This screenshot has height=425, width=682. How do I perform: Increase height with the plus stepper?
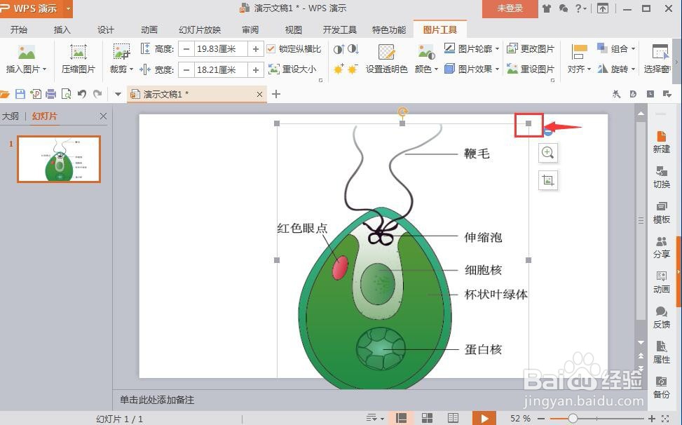(256, 48)
